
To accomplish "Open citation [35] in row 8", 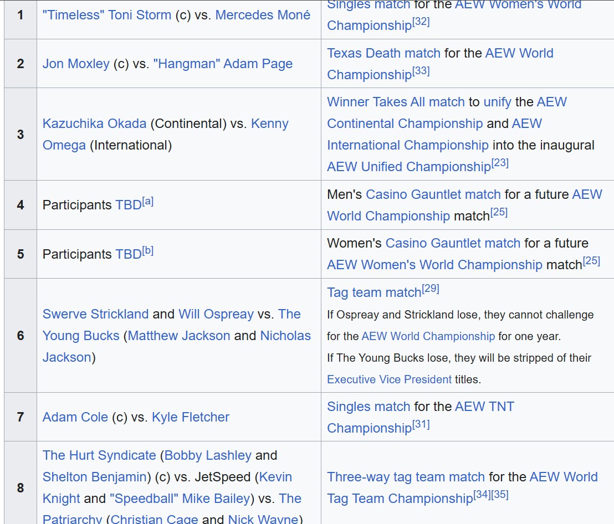I will click(500, 495).
